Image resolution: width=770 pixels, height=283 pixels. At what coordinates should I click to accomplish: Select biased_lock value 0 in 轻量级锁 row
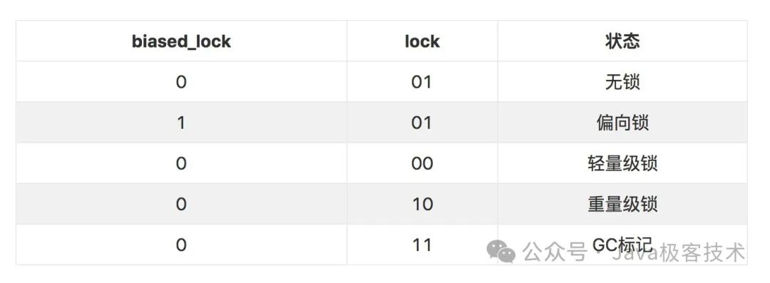click(181, 164)
